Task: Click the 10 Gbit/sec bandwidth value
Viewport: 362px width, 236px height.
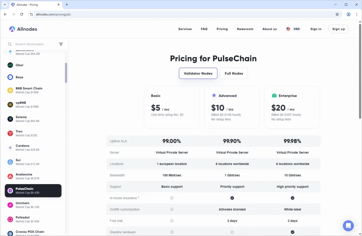Action: (x=292, y=175)
